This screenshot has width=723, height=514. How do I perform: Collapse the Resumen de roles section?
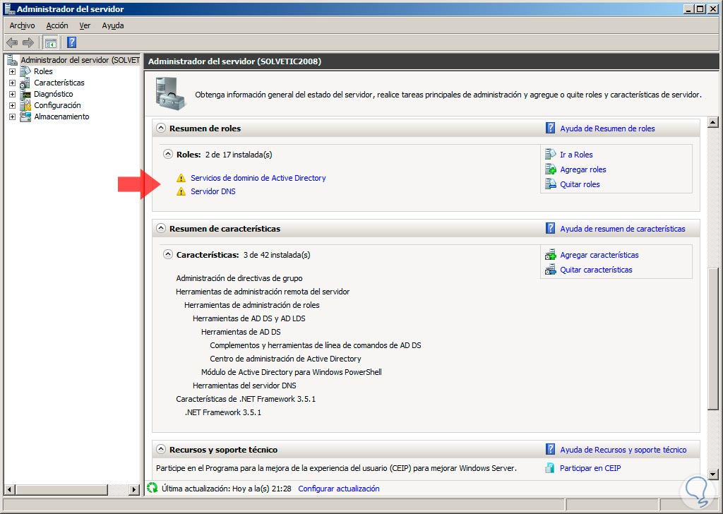pyautogui.click(x=161, y=128)
